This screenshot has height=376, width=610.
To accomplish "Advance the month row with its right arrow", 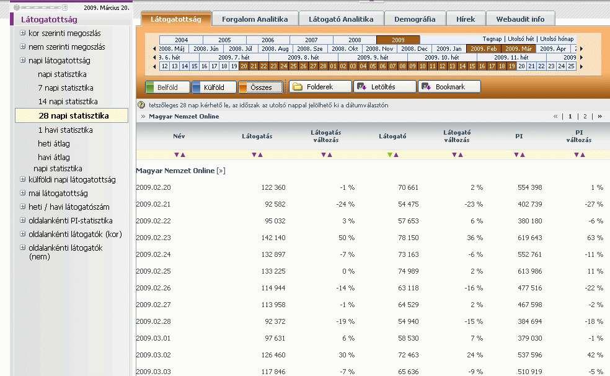I will coord(581,48).
